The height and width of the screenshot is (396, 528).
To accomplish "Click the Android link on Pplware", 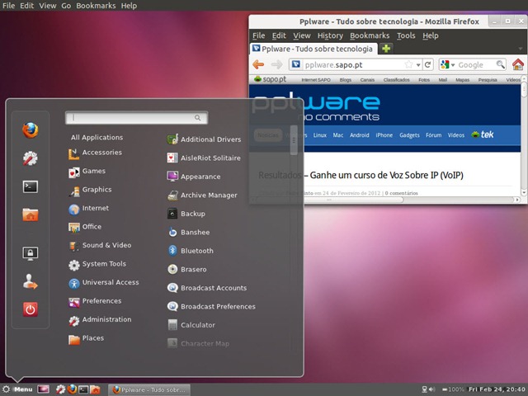I will (360, 135).
